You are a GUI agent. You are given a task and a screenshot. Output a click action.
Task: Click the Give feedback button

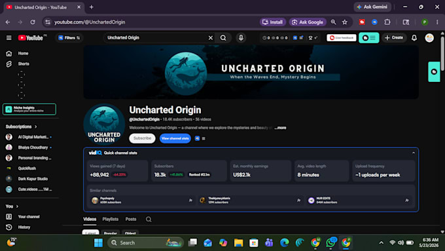(x=342, y=38)
